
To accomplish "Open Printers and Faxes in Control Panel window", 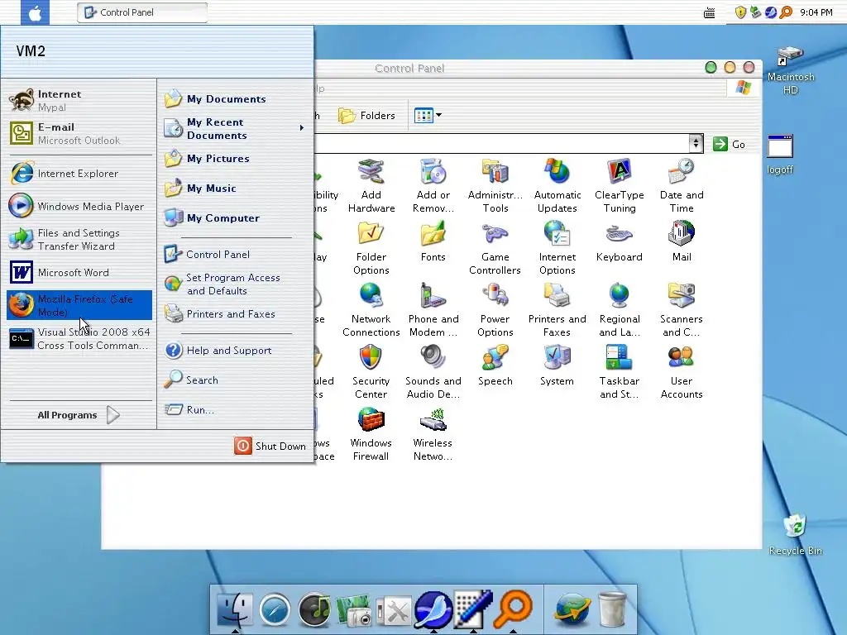I will (x=557, y=310).
